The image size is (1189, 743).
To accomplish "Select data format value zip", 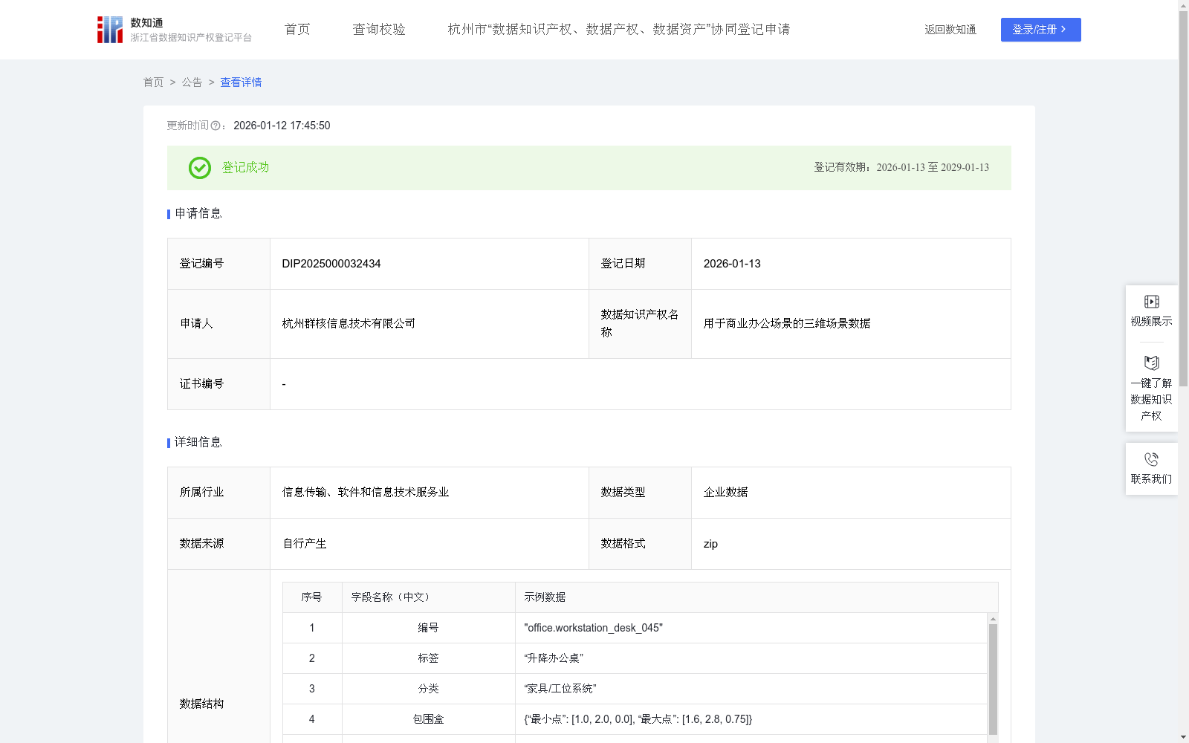I will 710,544.
